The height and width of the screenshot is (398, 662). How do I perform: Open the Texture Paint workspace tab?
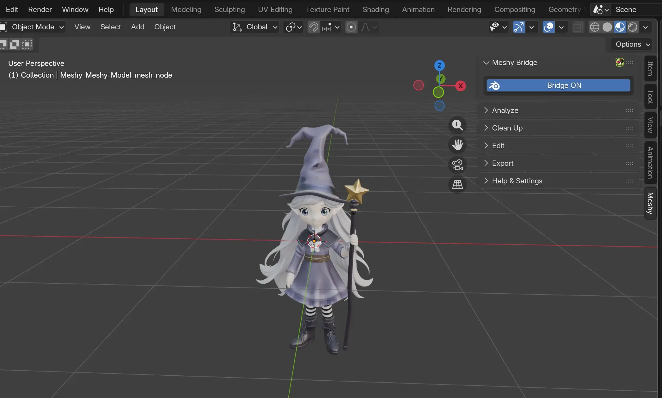click(x=327, y=10)
